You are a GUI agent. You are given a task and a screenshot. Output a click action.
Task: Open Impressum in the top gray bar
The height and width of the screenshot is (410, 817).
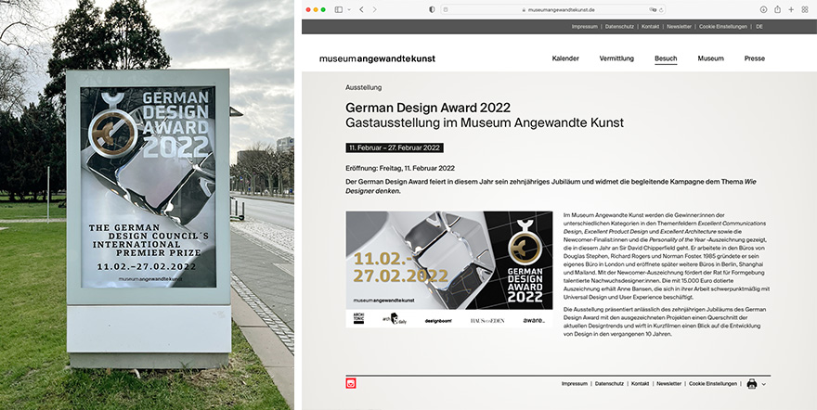click(x=584, y=27)
